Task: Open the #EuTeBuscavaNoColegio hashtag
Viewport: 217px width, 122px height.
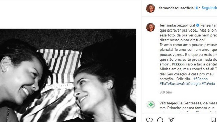Action: 180,84
